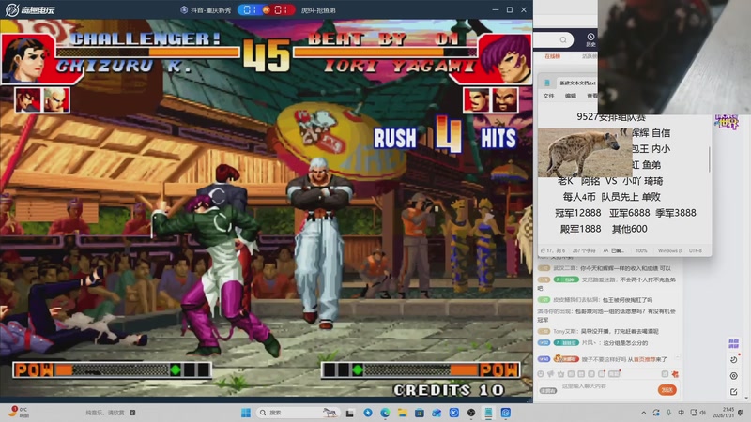This screenshot has width=751, height=422.
Task: Click the purple badge icon in the right sidebar
Action: point(733,343)
